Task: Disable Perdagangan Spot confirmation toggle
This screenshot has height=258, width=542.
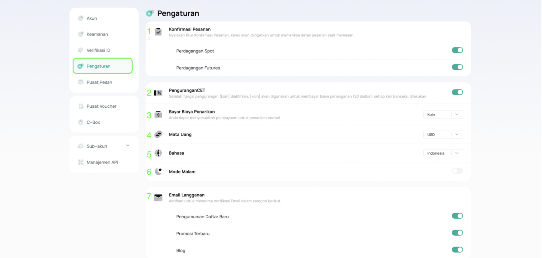Action: pos(457,50)
